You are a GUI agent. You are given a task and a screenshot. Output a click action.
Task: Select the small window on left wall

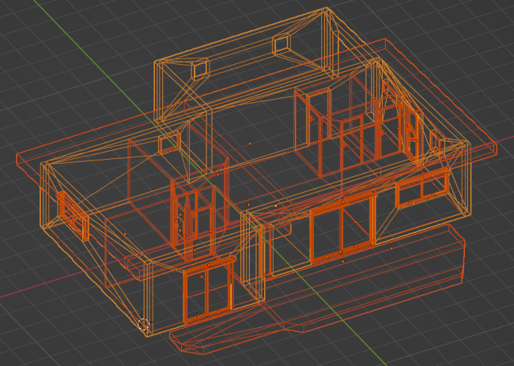(x=72, y=214)
